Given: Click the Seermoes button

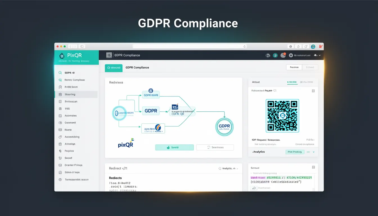Looking at the screenshot, I should click(215, 147).
